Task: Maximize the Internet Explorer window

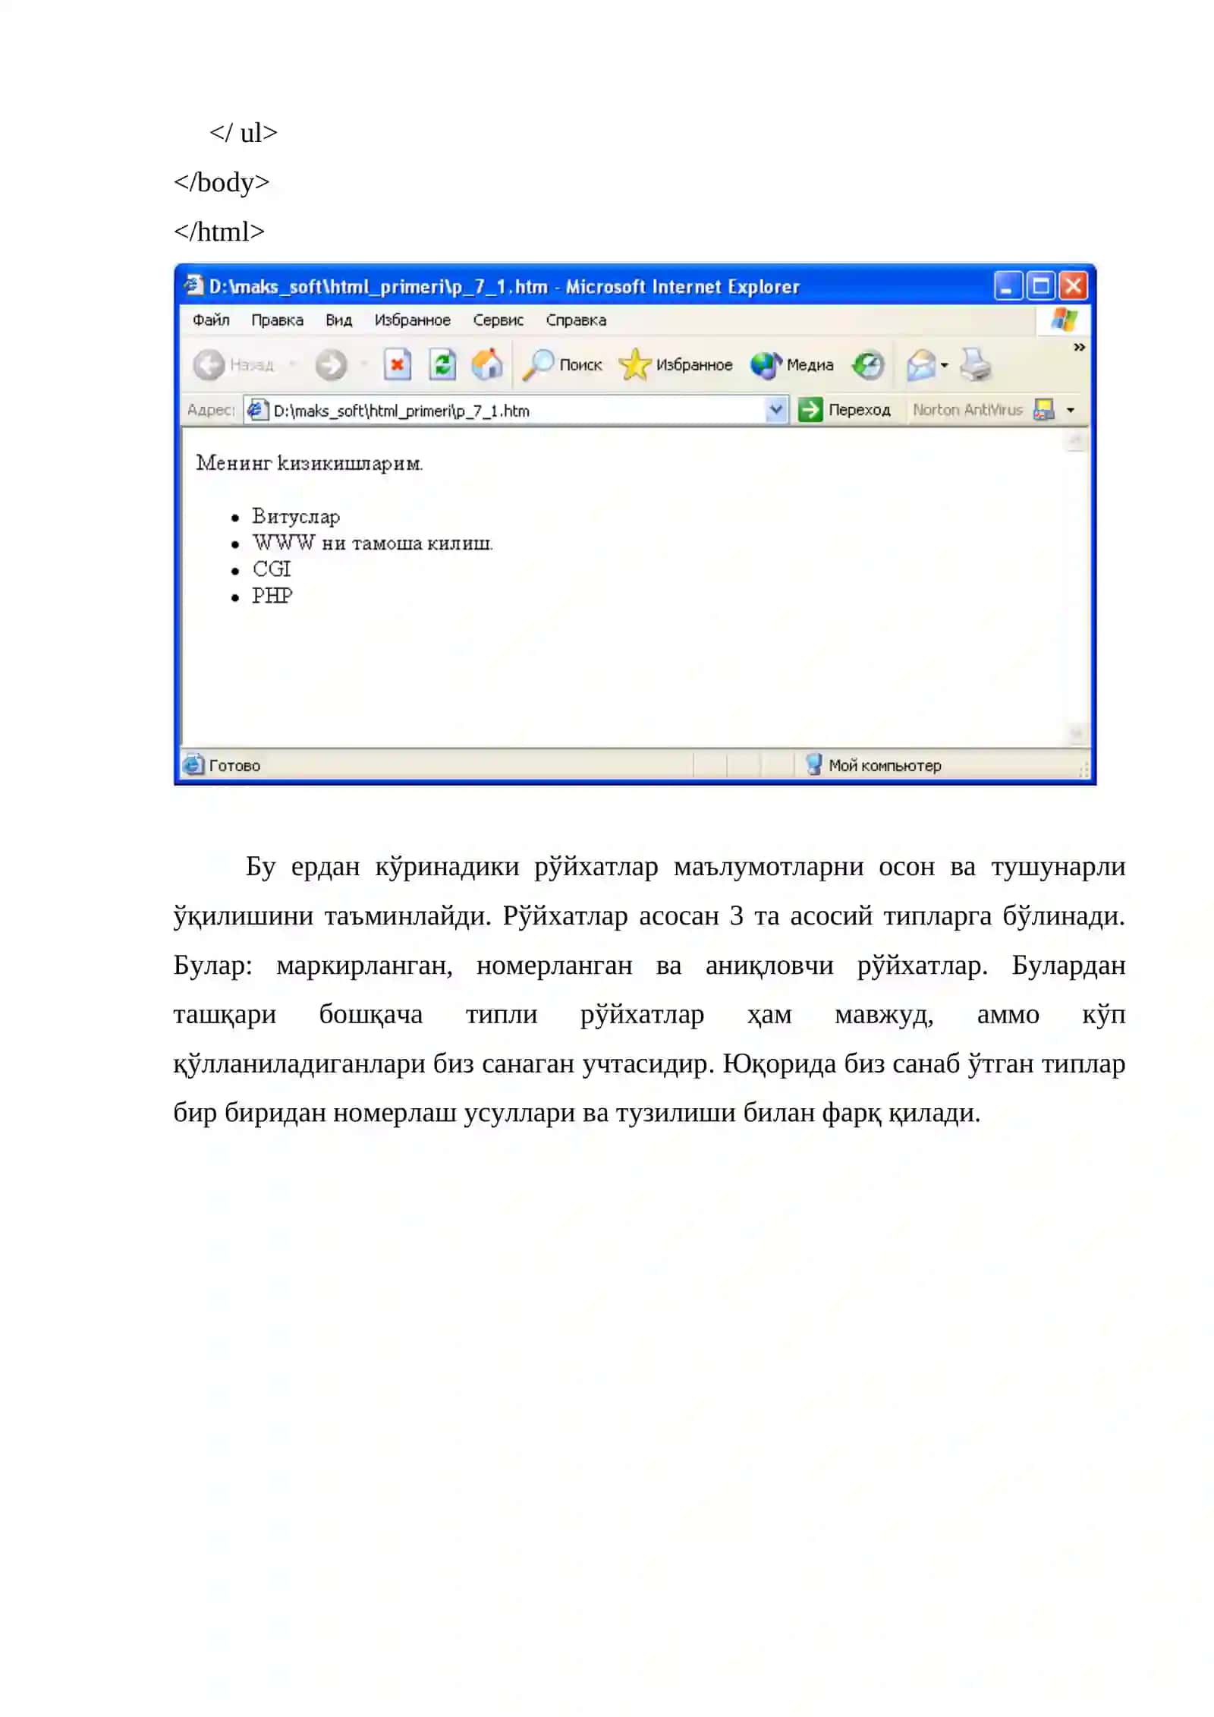Action: [1041, 286]
